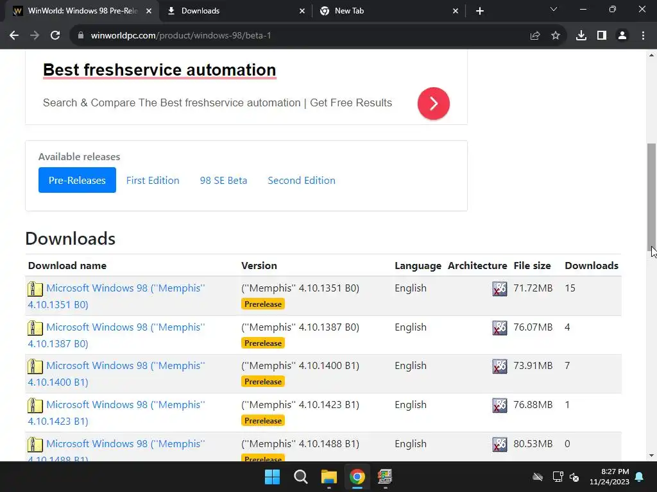This screenshot has width=657, height=492.
Task: Select the 98 SE Beta release
Action: [223, 180]
